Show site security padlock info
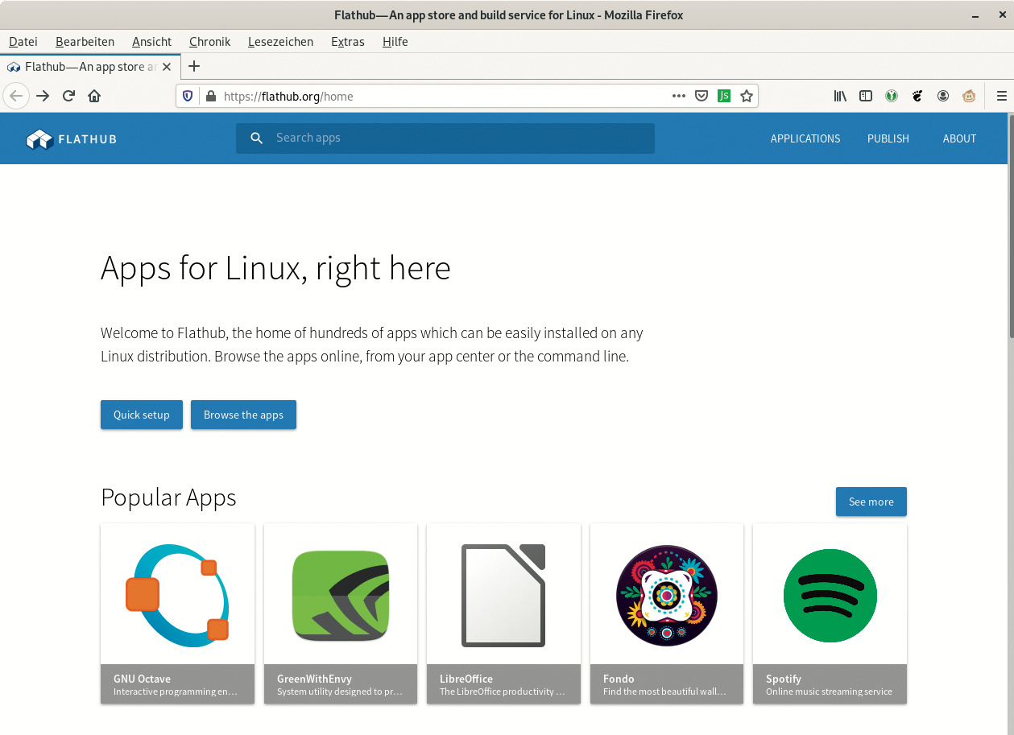Screen dimensions: 1014x735 (211, 96)
